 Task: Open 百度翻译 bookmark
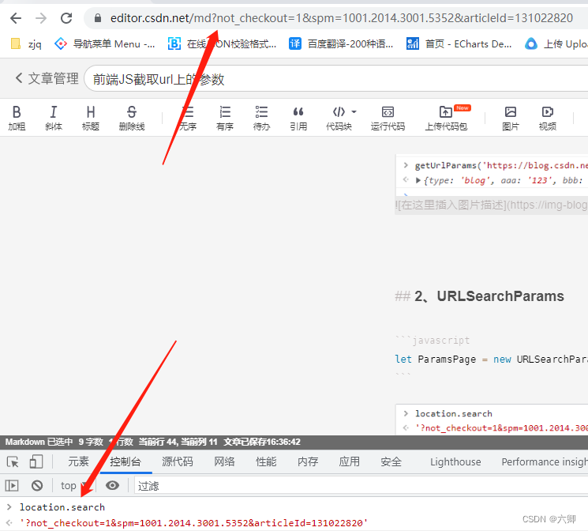tap(341, 44)
